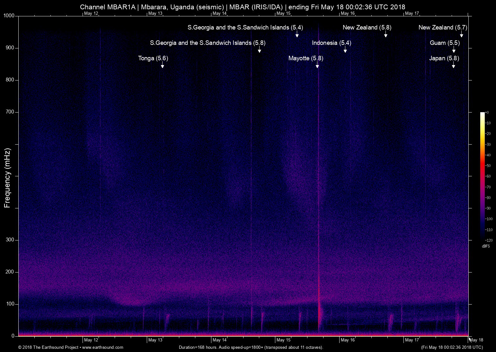Screen dimensions: 496x352
Task: Click the Tonga (5.6) event label
Action: coord(153,58)
